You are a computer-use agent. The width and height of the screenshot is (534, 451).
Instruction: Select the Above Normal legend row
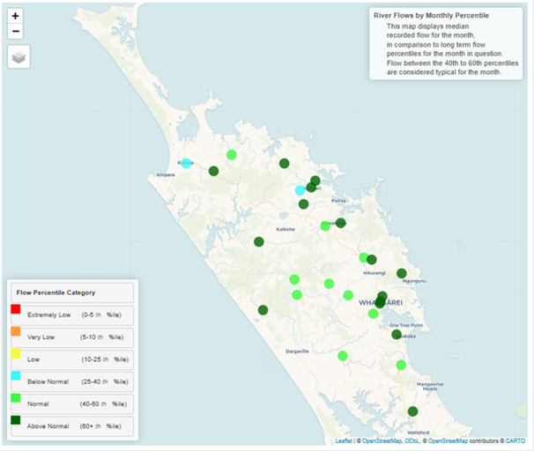tap(70, 426)
